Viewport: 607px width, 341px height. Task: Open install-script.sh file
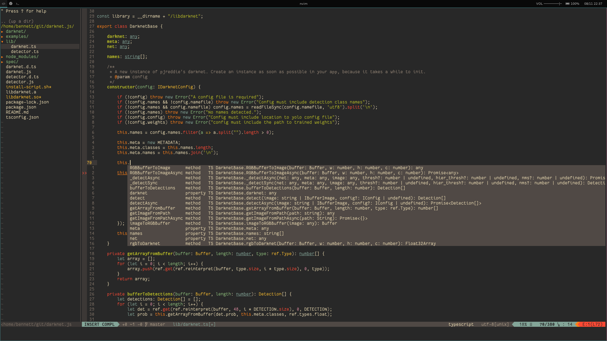[x=28, y=87]
